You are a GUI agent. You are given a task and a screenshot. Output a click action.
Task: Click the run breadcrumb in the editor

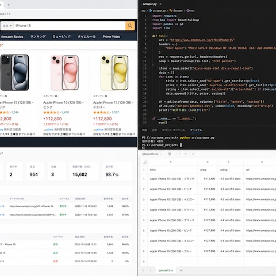pos(191,11)
